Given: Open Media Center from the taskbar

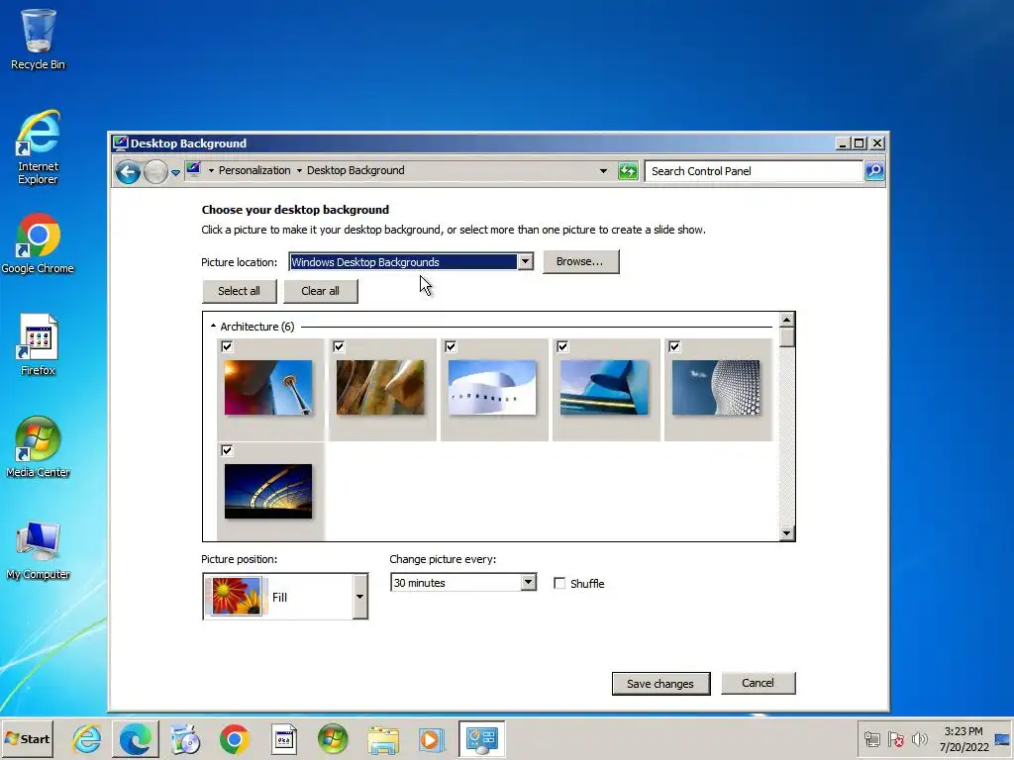Looking at the screenshot, I should (x=333, y=739).
